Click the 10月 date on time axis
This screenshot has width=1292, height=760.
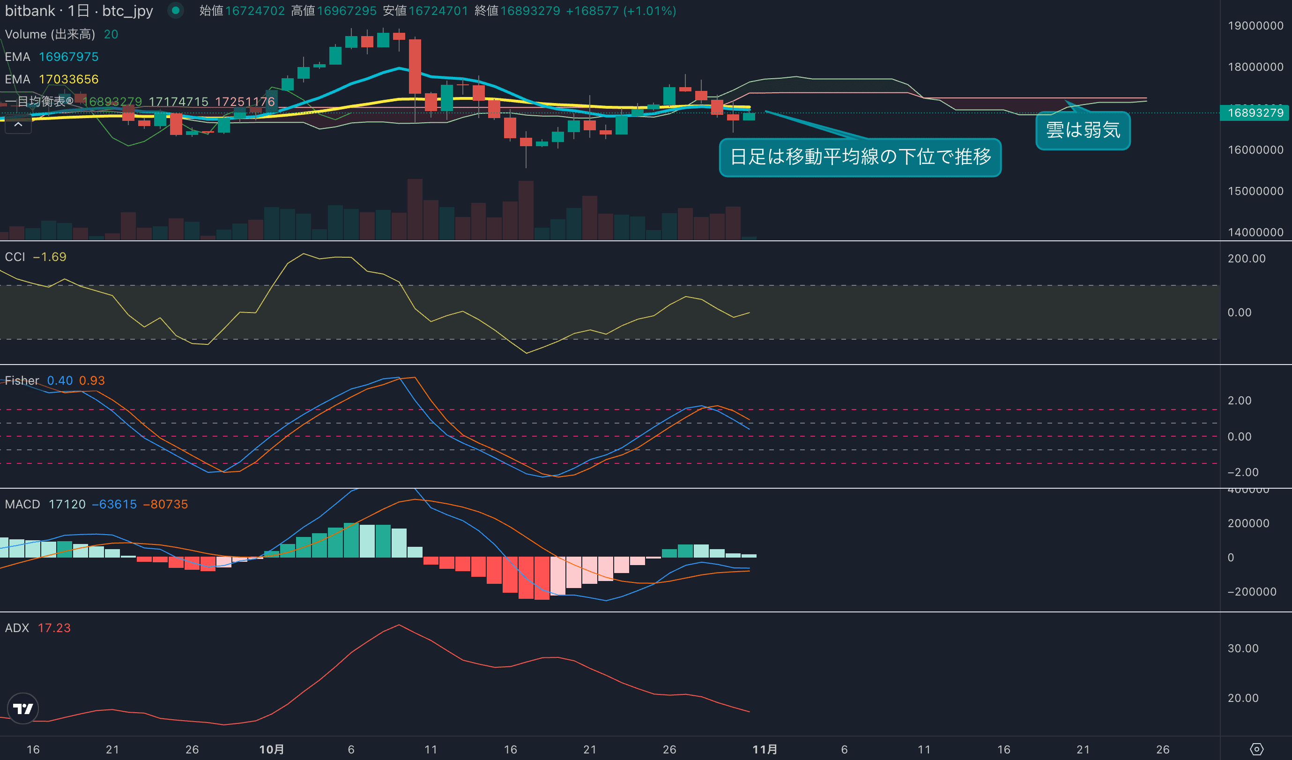[x=271, y=749]
